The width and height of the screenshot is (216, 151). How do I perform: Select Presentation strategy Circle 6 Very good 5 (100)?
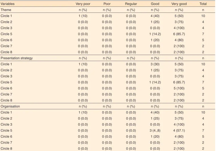click(179, 88)
